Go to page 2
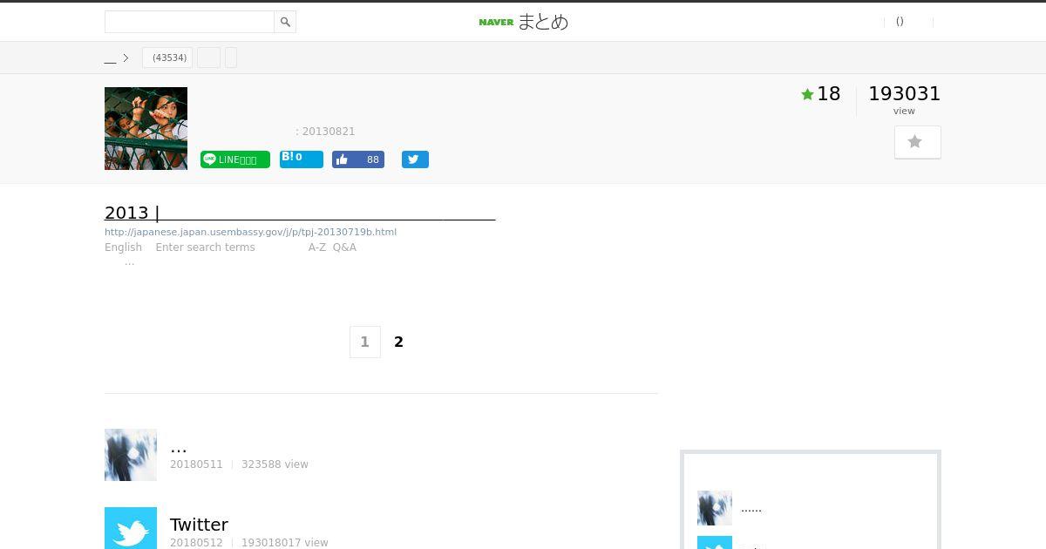This screenshot has height=549, width=1046. click(398, 342)
